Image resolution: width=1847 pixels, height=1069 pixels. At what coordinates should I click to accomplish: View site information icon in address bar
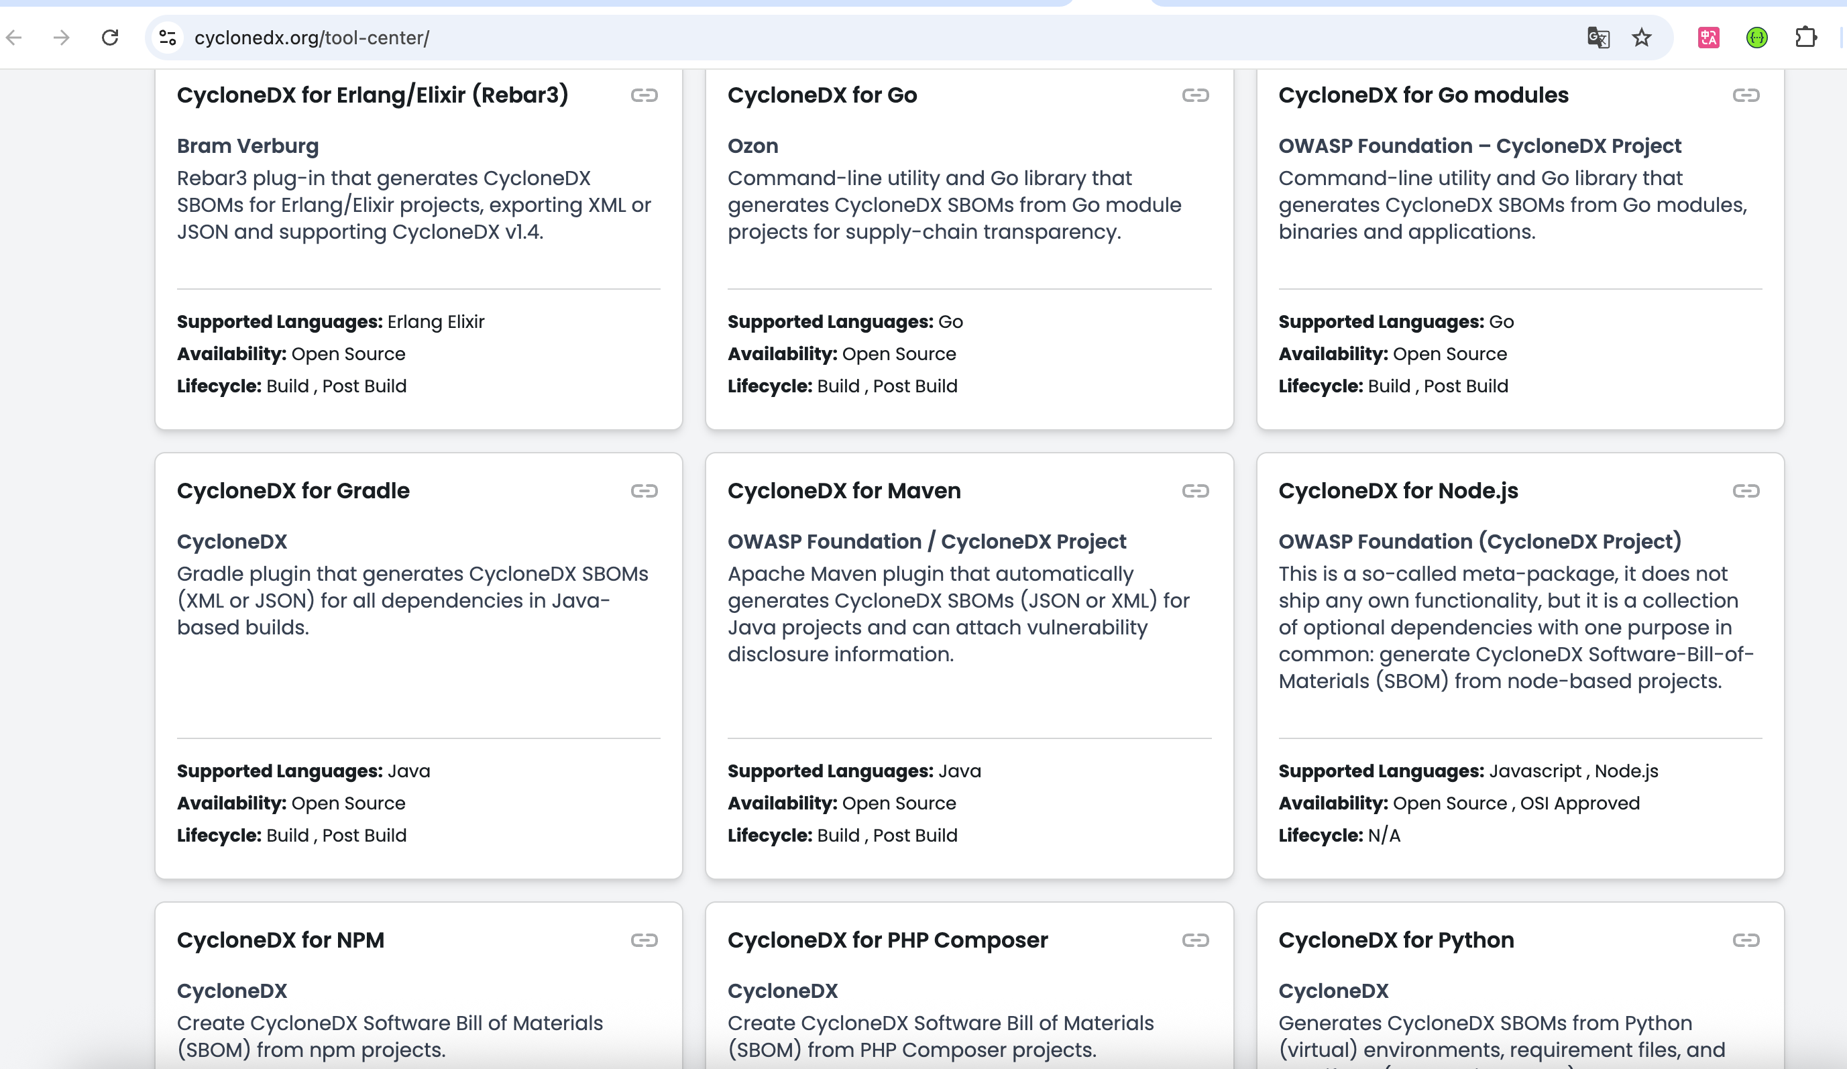(168, 38)
